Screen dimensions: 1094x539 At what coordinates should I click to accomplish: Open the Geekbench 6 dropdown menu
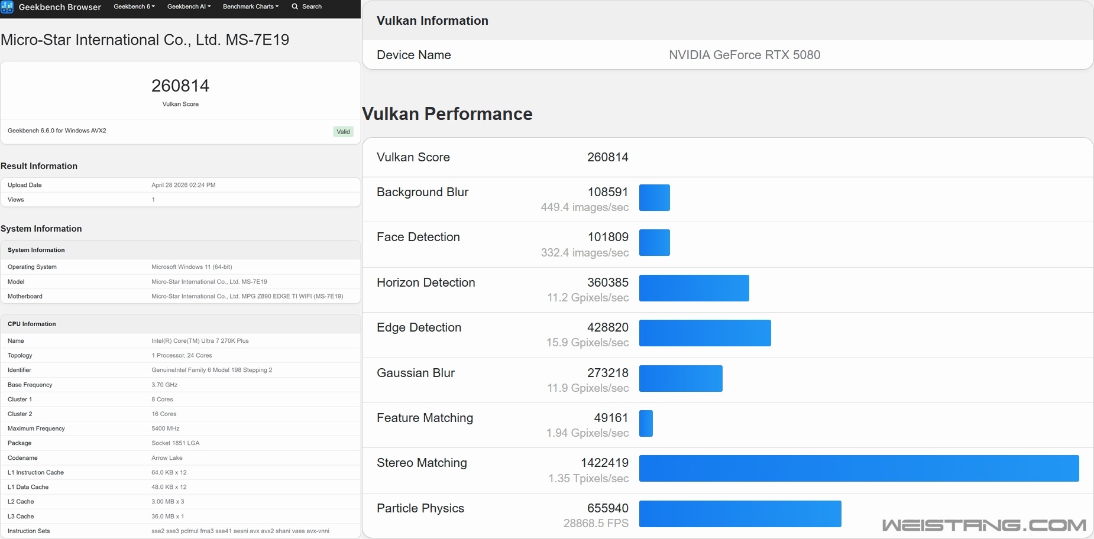click(x=134, y=7)
